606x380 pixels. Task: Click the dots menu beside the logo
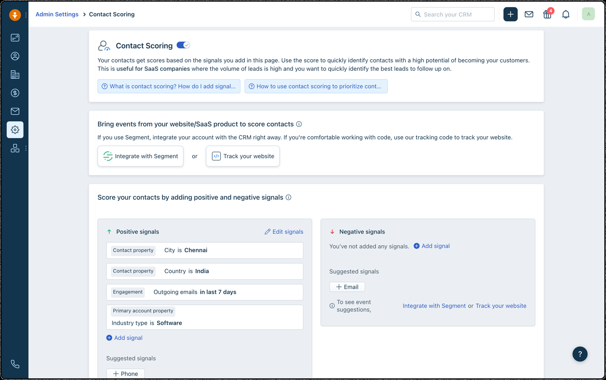26,15
